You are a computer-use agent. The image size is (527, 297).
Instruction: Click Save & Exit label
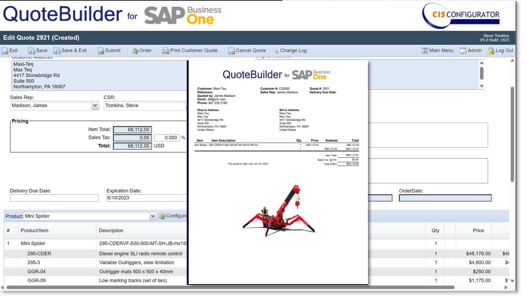(74, 50)
